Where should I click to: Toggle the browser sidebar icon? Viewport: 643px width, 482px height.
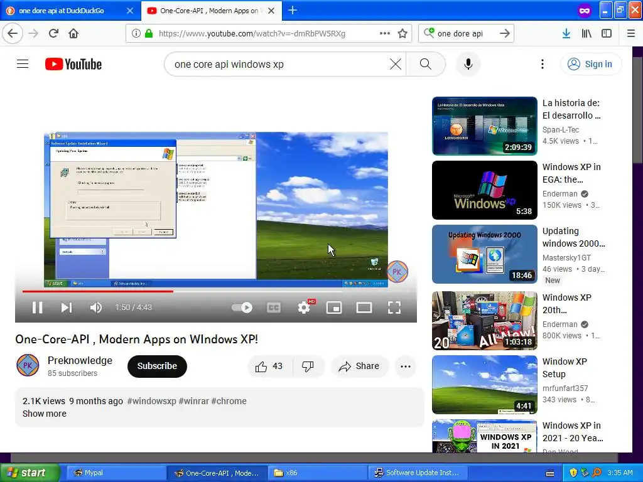(606, 33)
